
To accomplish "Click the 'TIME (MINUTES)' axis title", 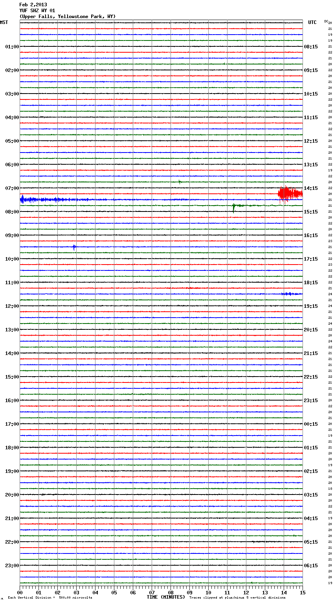I will point(166,597).
